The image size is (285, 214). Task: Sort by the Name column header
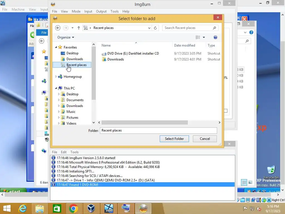coord(106,45)
